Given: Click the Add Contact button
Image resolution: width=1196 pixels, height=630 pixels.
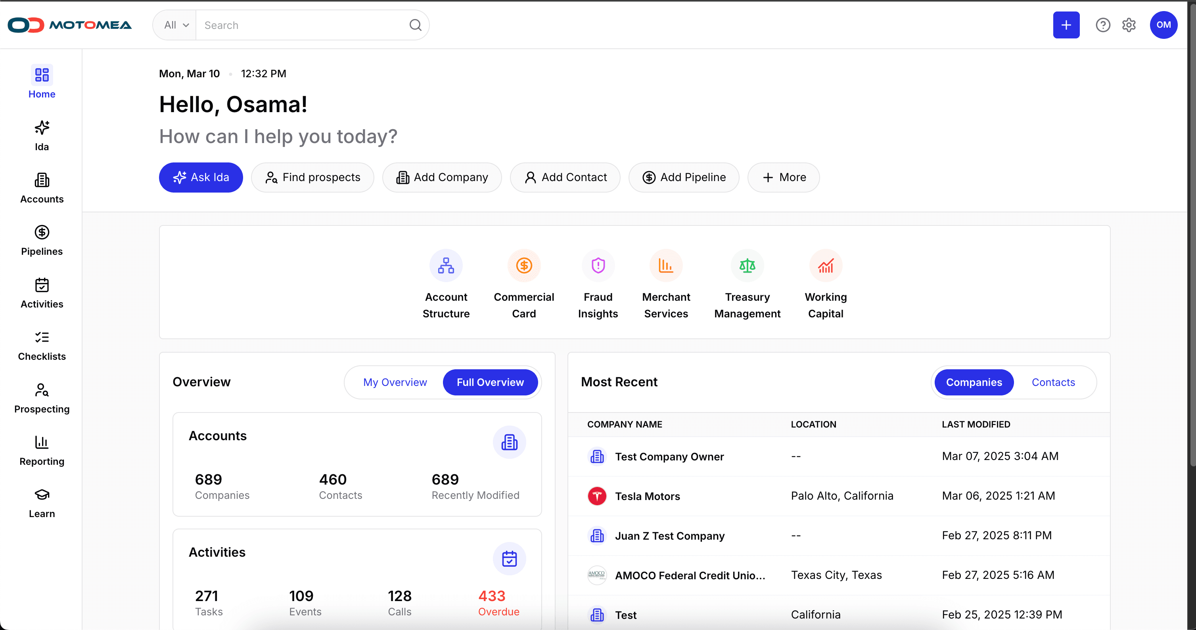Looking at the screenshot, I should pyautogui.click(x=565, y=177).
